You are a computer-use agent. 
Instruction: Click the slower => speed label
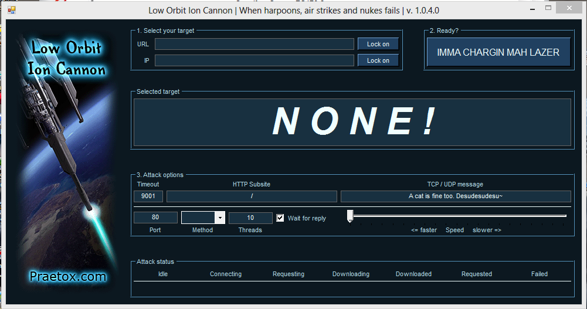(x=487, y=230)
